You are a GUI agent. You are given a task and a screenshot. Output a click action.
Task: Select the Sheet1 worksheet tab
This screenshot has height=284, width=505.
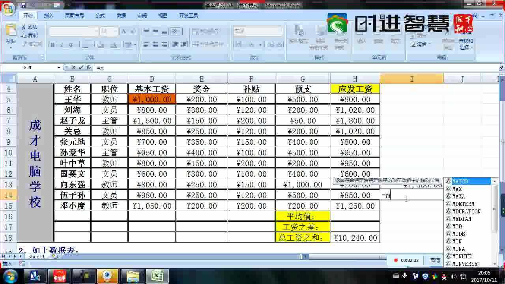coord(36,256)
